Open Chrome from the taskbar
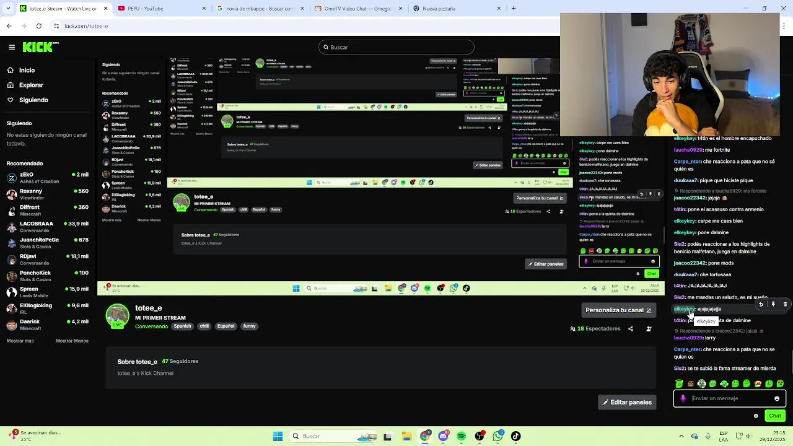 pyautogui.click(x=425, y=437)
